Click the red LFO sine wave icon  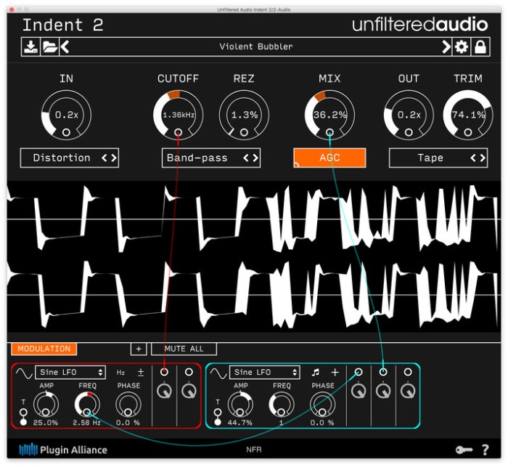24,373
